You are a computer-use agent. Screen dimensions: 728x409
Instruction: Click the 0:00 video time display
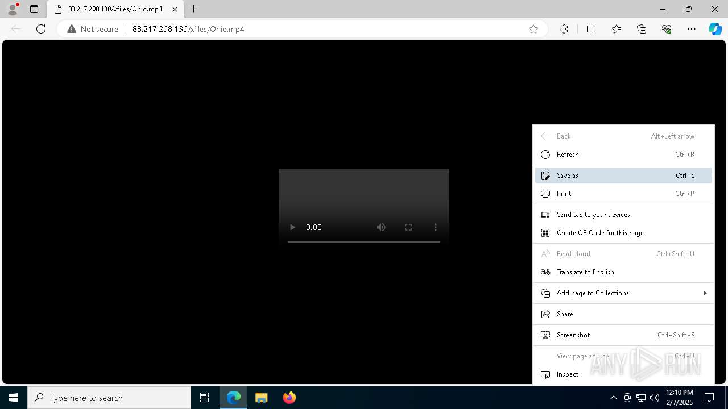pyautogui.click(x=314, y=227)
